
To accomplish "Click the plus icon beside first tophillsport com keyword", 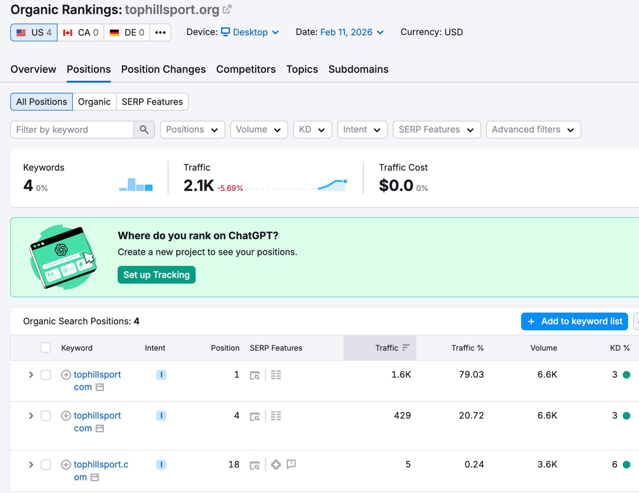I will pos(66,375).
